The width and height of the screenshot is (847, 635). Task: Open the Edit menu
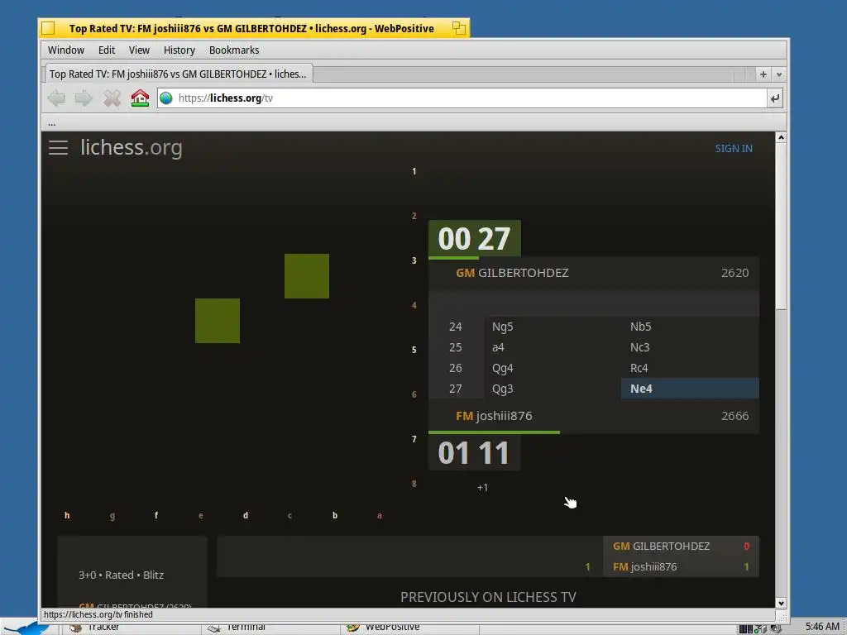coord(107,50)
